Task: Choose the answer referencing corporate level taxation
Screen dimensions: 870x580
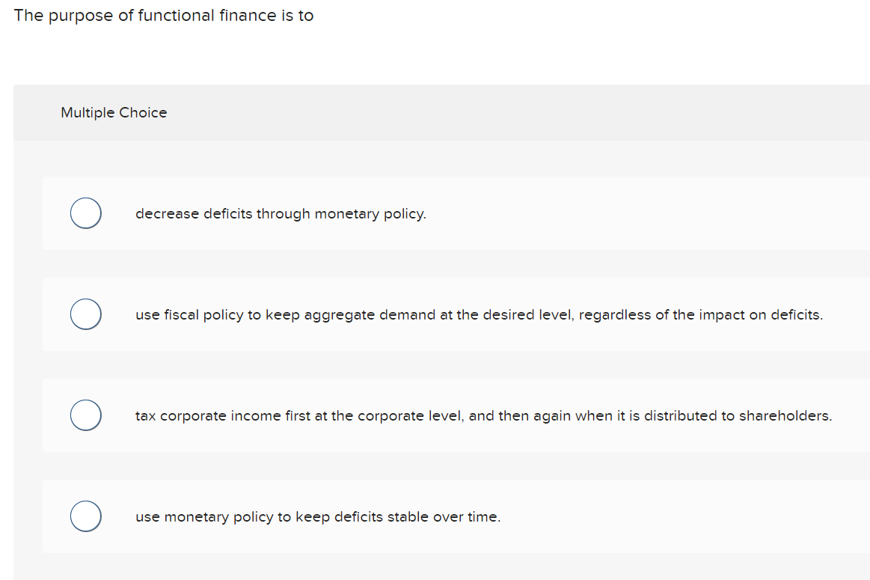Action: pyautogui.click(x=483, y=415)
